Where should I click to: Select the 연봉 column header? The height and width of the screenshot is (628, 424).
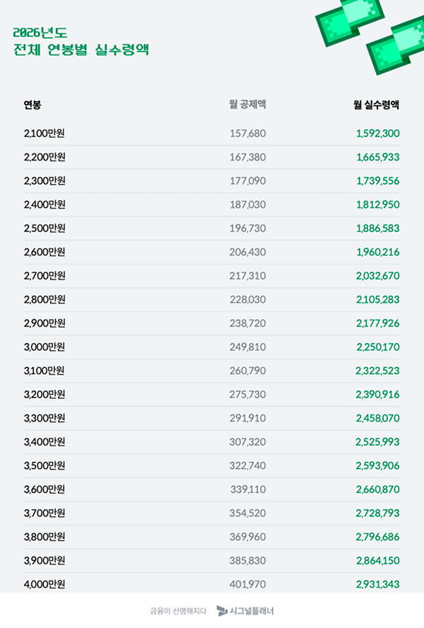click(x=33, y=105)
